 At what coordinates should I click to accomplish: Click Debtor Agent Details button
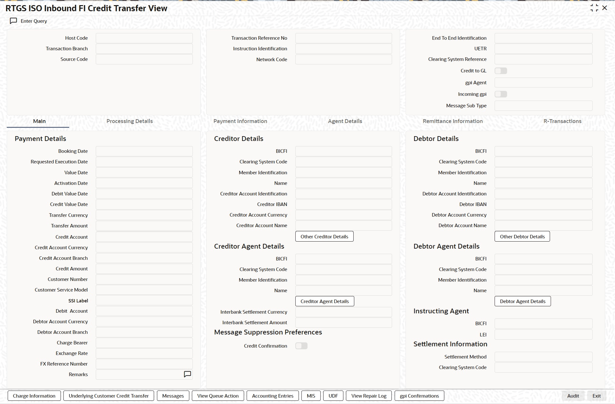click(522, 301)
